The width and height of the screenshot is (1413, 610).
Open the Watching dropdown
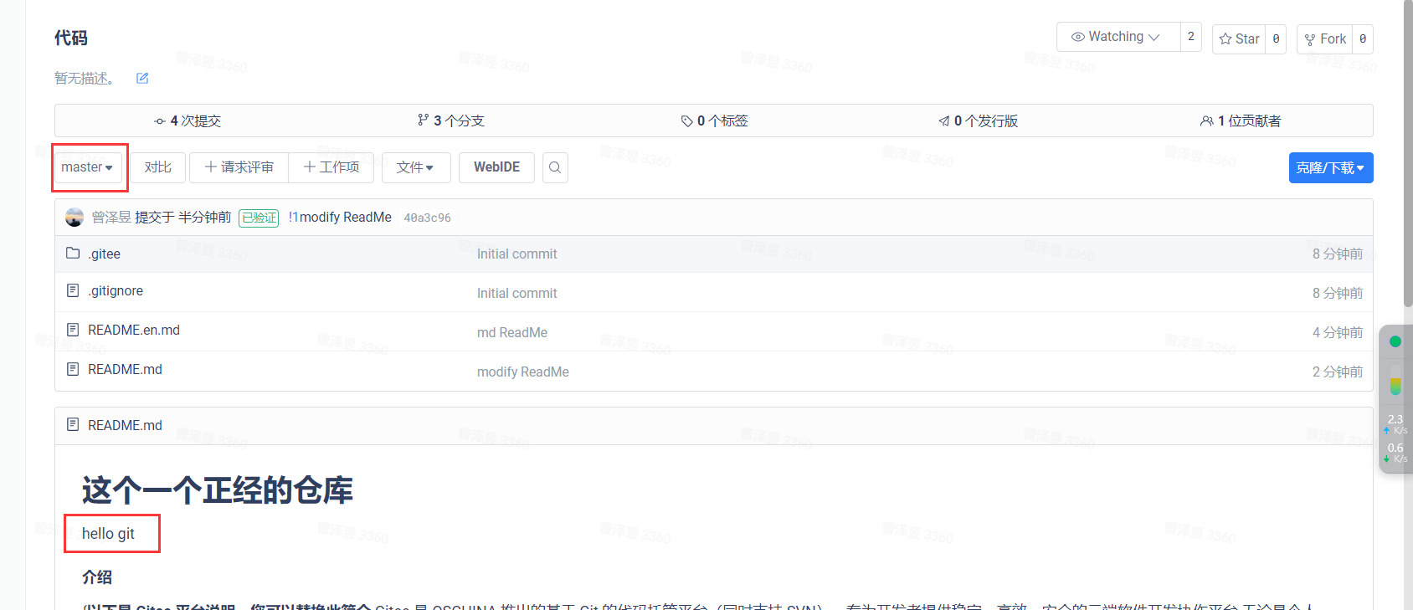coord(1118,37)
